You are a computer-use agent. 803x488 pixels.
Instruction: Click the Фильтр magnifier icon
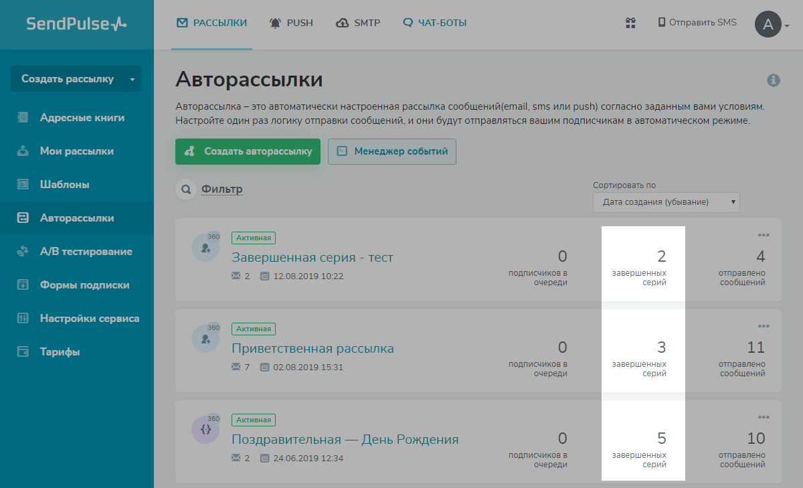[185, 189]
